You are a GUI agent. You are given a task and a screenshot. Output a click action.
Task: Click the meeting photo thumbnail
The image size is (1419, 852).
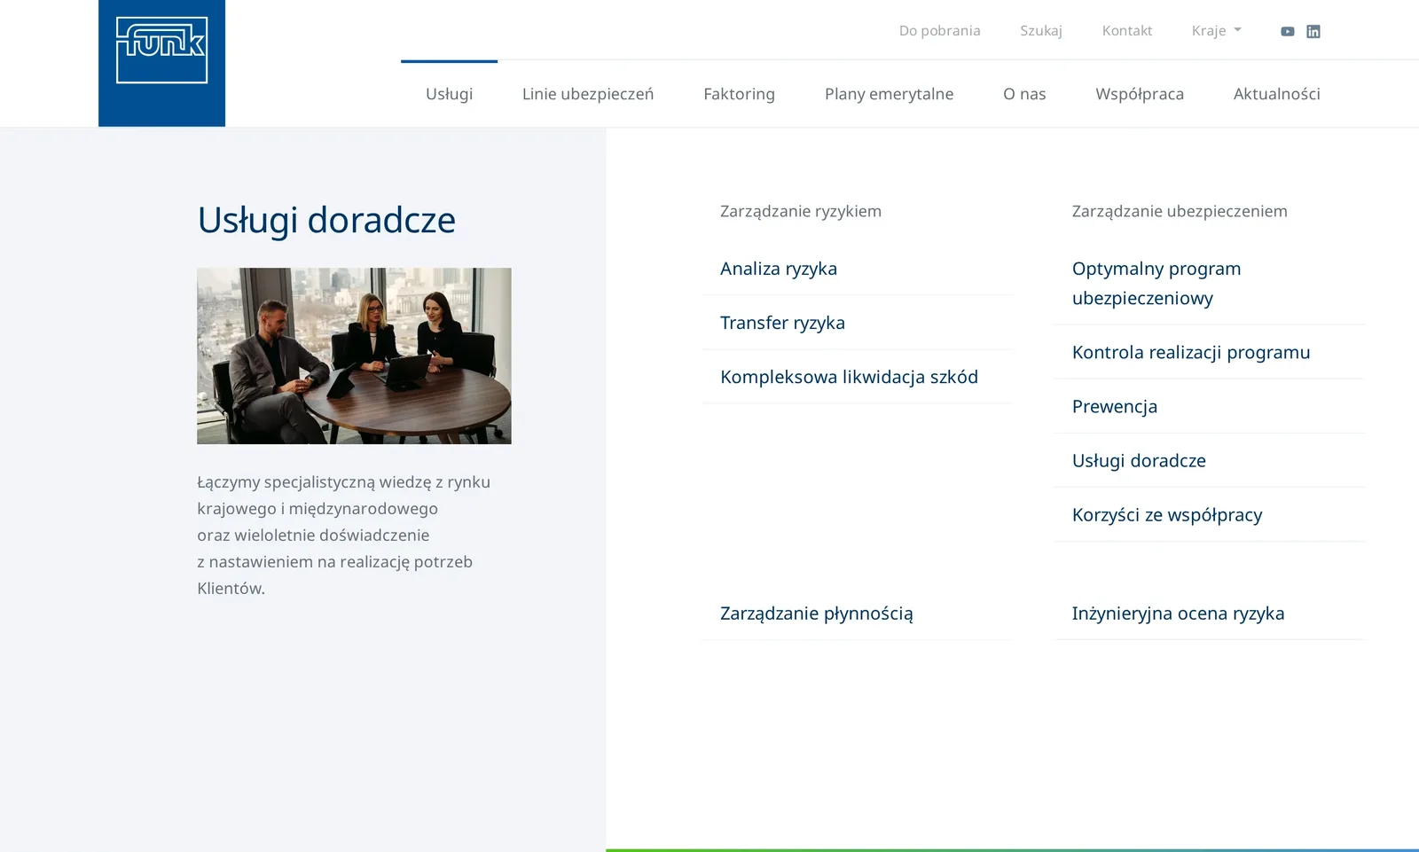click(x=354, y=356)
